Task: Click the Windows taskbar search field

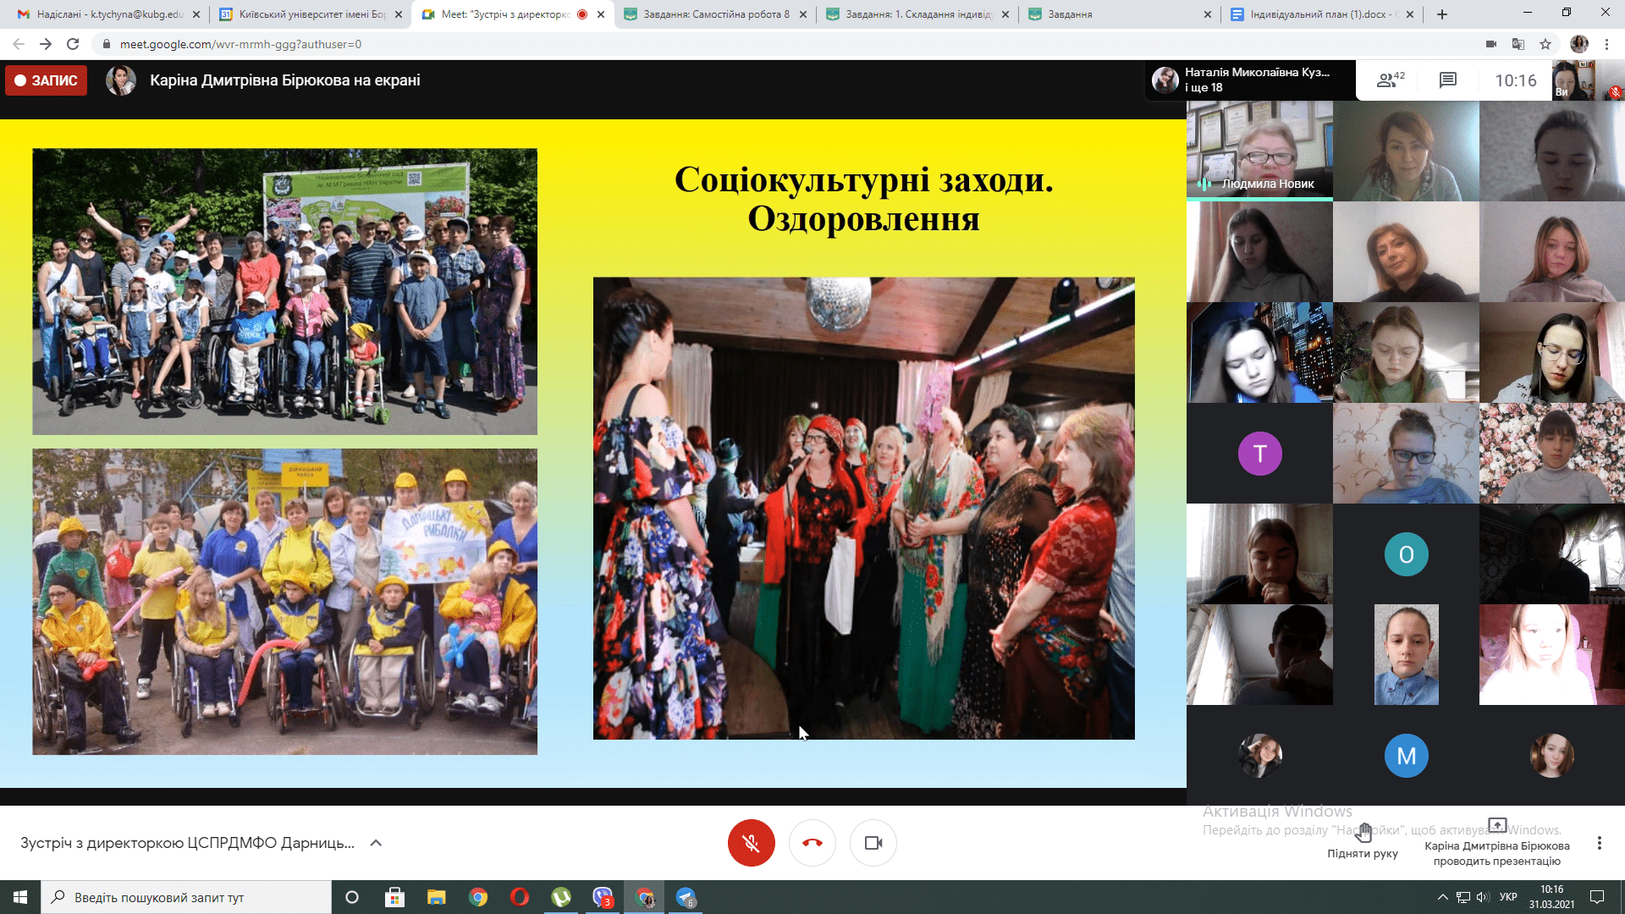Action: click(x=186, y=897)
